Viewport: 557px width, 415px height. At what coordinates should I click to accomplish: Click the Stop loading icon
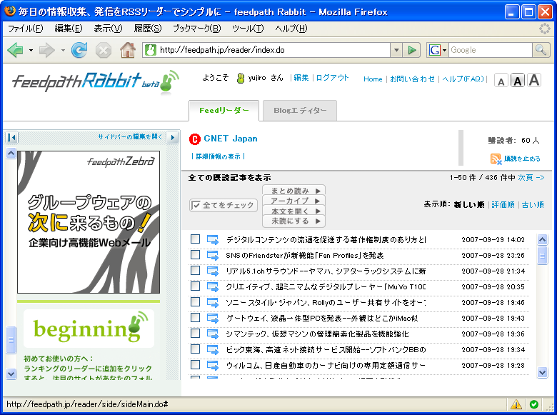(x=104, y=51)
